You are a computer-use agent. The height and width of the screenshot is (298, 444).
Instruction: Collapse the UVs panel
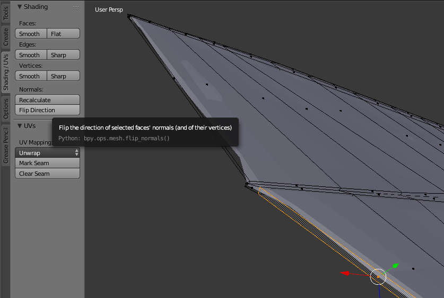tap(20, 126)
